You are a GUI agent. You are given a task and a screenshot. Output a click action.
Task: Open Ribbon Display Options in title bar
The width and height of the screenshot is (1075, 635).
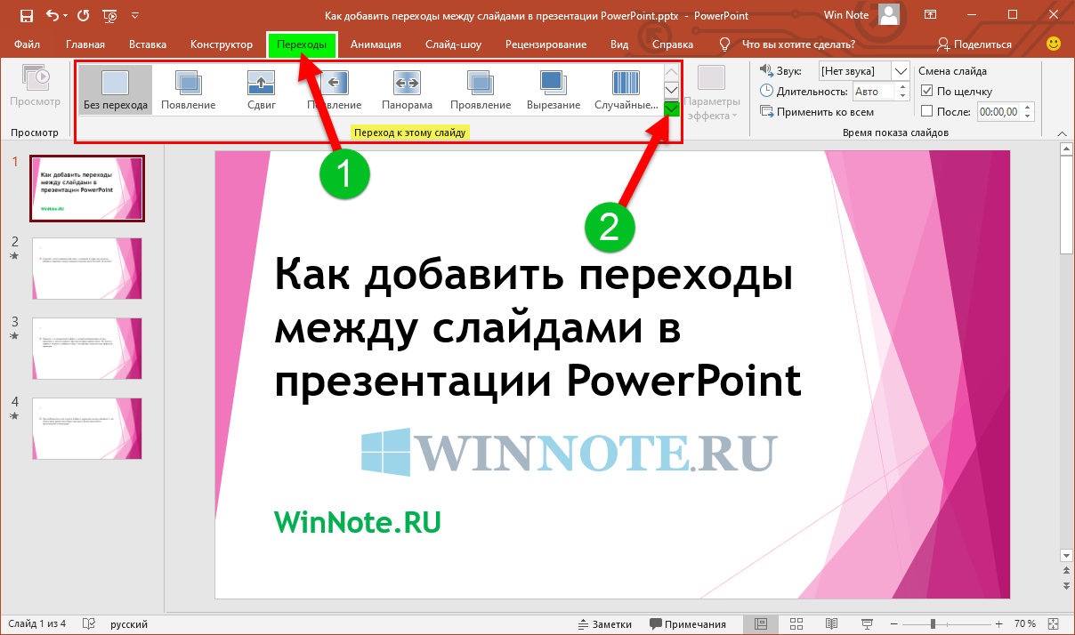tap(932, 15)
